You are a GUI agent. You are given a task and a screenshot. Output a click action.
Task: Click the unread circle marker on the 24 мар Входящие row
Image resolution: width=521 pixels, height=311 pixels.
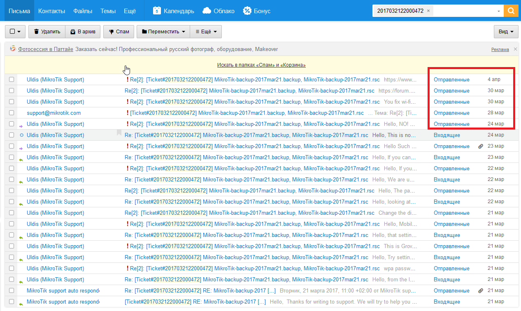tap(21, 135)
